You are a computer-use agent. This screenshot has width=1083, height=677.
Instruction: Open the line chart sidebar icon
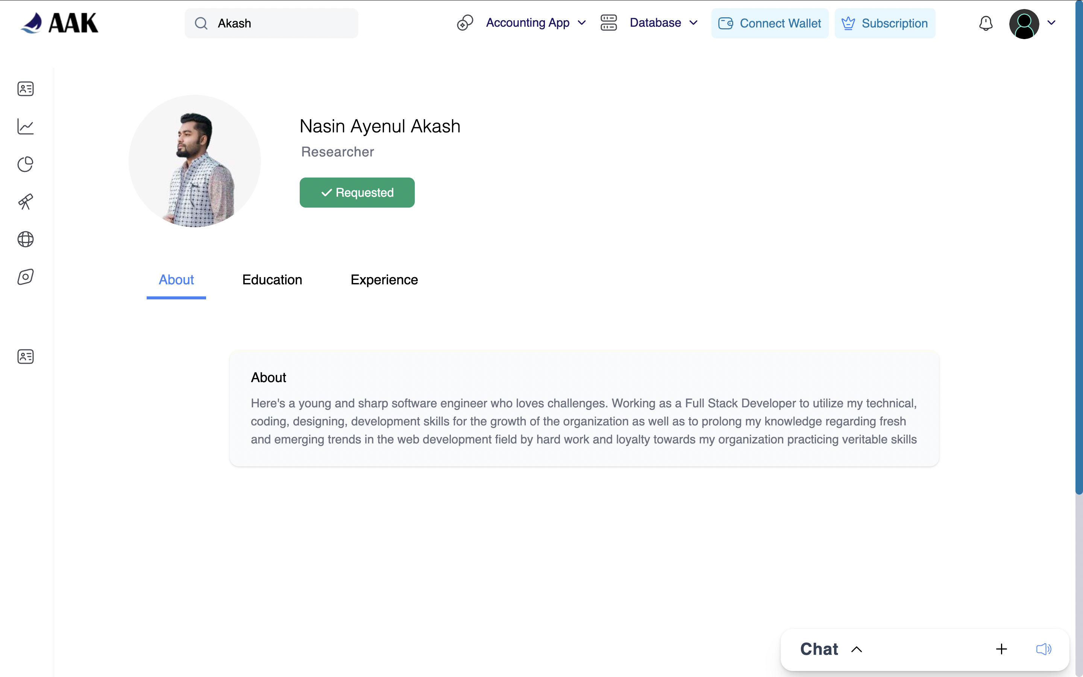[26, 126]
